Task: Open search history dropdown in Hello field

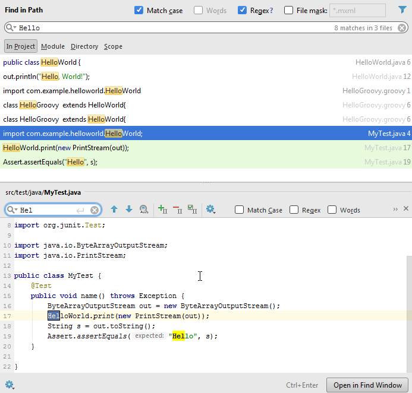Action: point(11,28)
